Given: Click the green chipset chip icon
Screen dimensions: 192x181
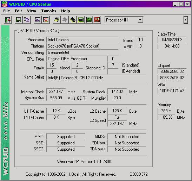Looking at the screenshot, I should pyautogui.click(x=81, y=20).
